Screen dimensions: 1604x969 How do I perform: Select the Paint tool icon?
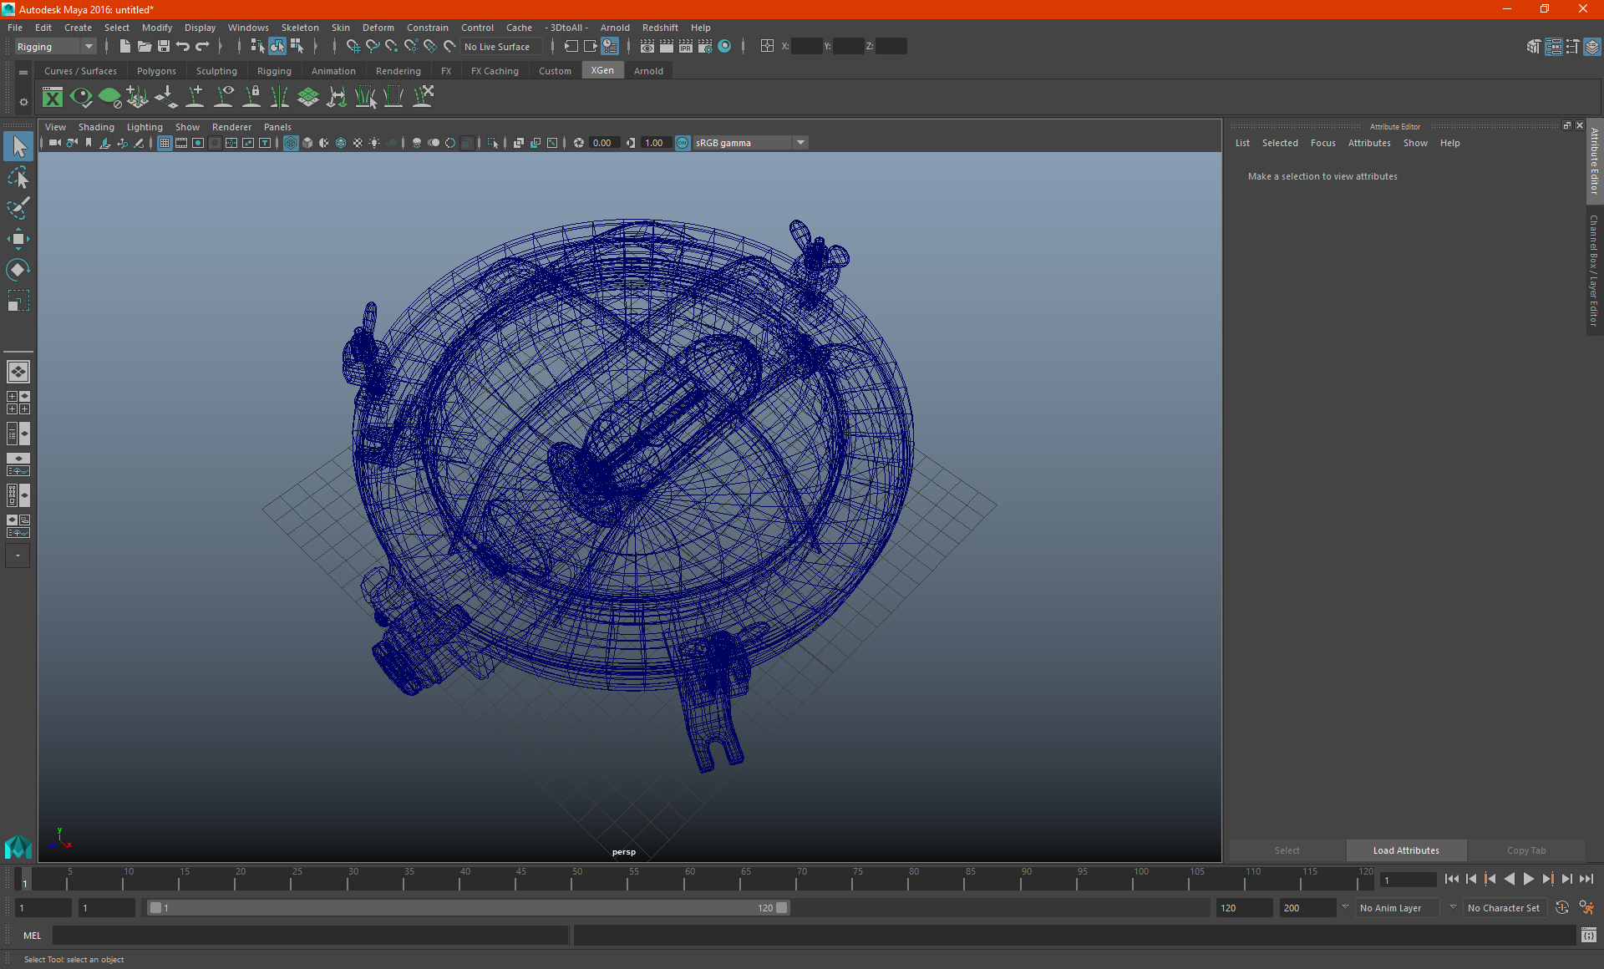(18, 207)
